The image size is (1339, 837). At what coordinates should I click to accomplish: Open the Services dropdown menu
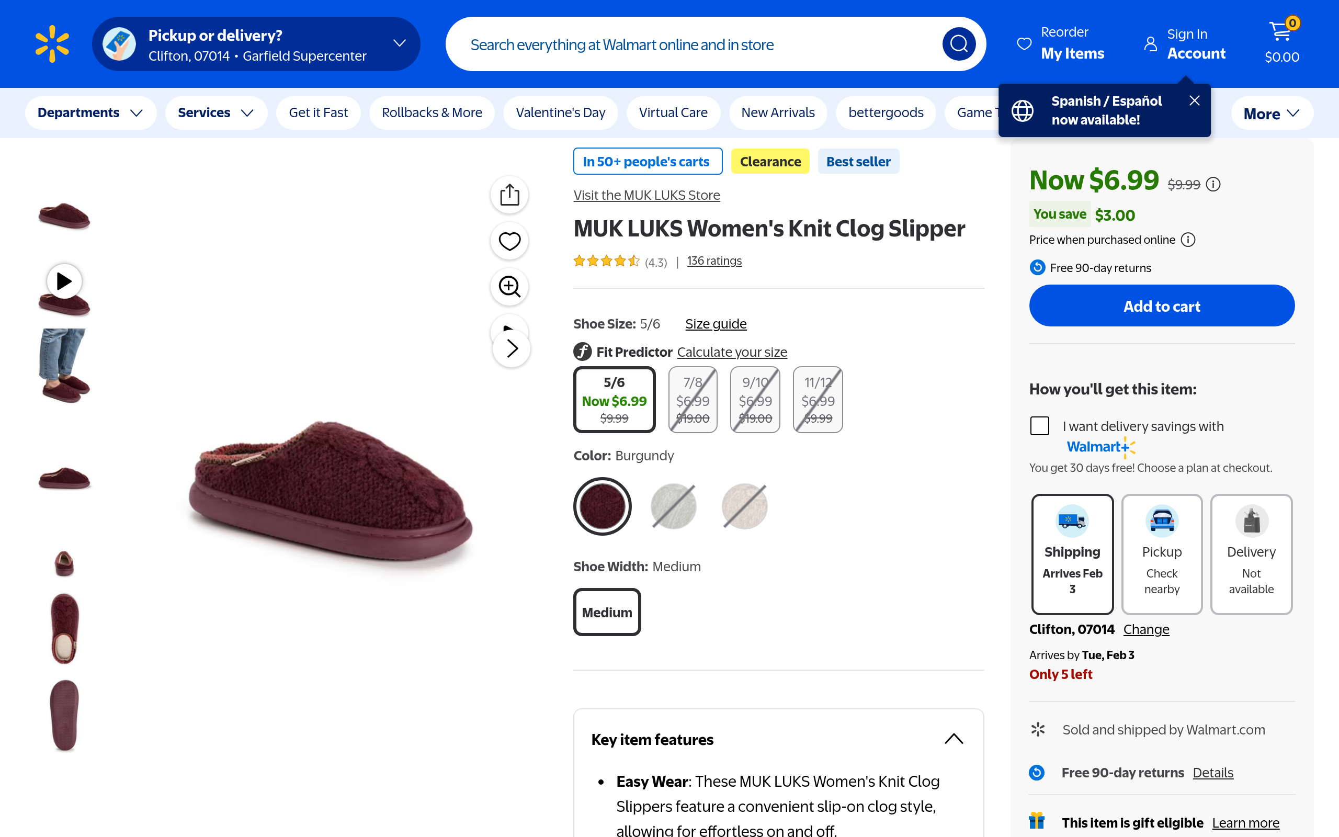click(x=216, y=113)
